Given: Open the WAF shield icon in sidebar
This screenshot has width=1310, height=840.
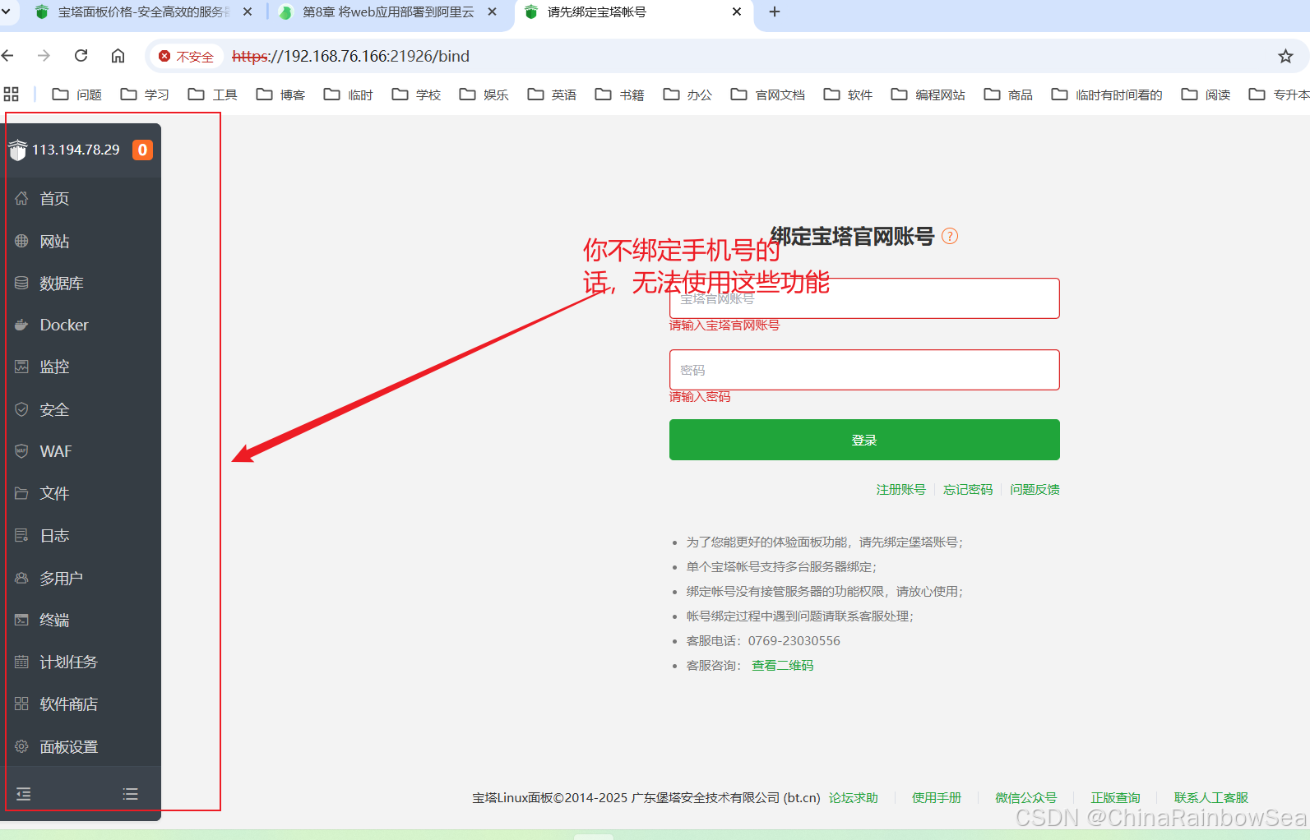Looking at the screenshot, I should (x=21, y=451).
